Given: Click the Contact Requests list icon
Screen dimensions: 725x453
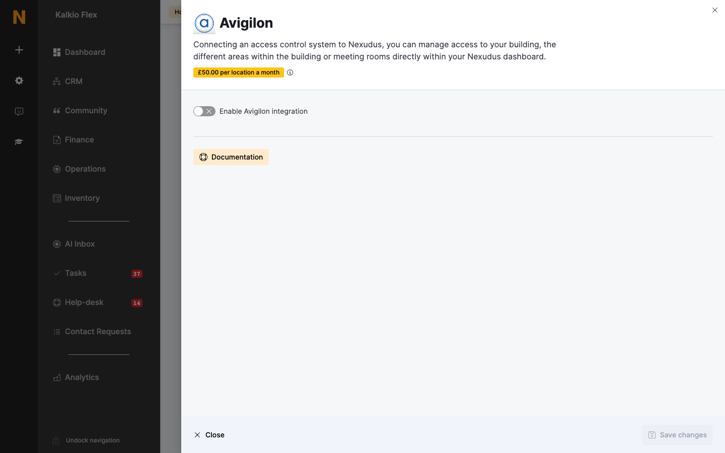Looking at the screenshot, I should pos(57,332).
